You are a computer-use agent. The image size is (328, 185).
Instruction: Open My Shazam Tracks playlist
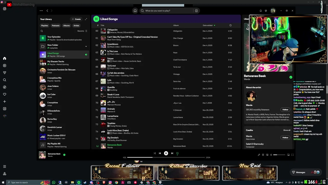64,63
